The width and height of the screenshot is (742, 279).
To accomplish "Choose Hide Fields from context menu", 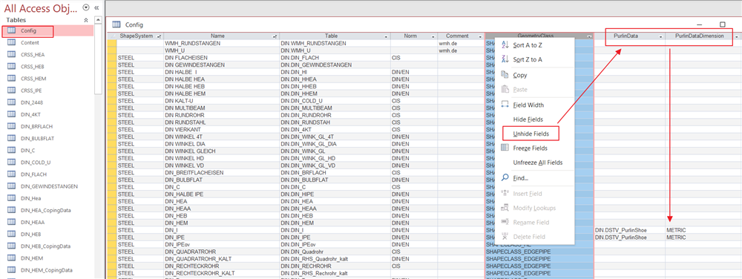I will click(x=534, y=119).
